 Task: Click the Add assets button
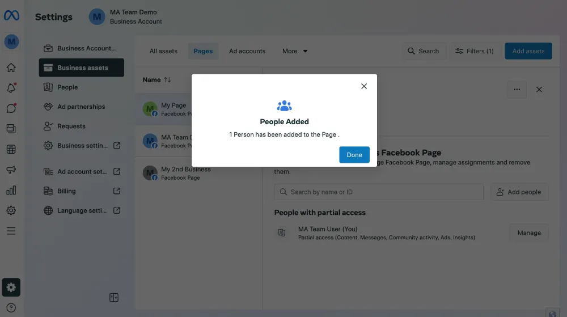point(528,51)
